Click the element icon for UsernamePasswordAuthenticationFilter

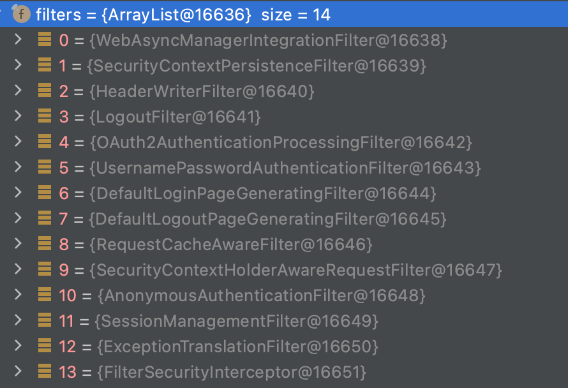45,168
